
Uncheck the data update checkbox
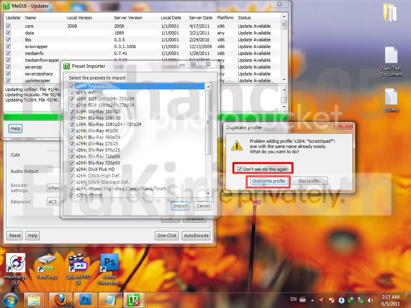click(8, 33)
